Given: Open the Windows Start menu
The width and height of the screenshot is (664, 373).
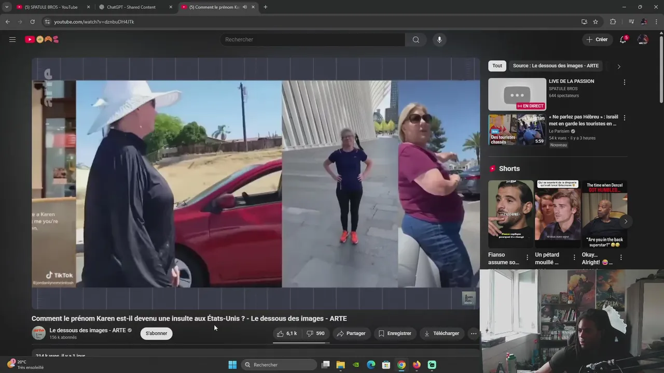Looking at the screenshot, I should [x=232, y=365].
